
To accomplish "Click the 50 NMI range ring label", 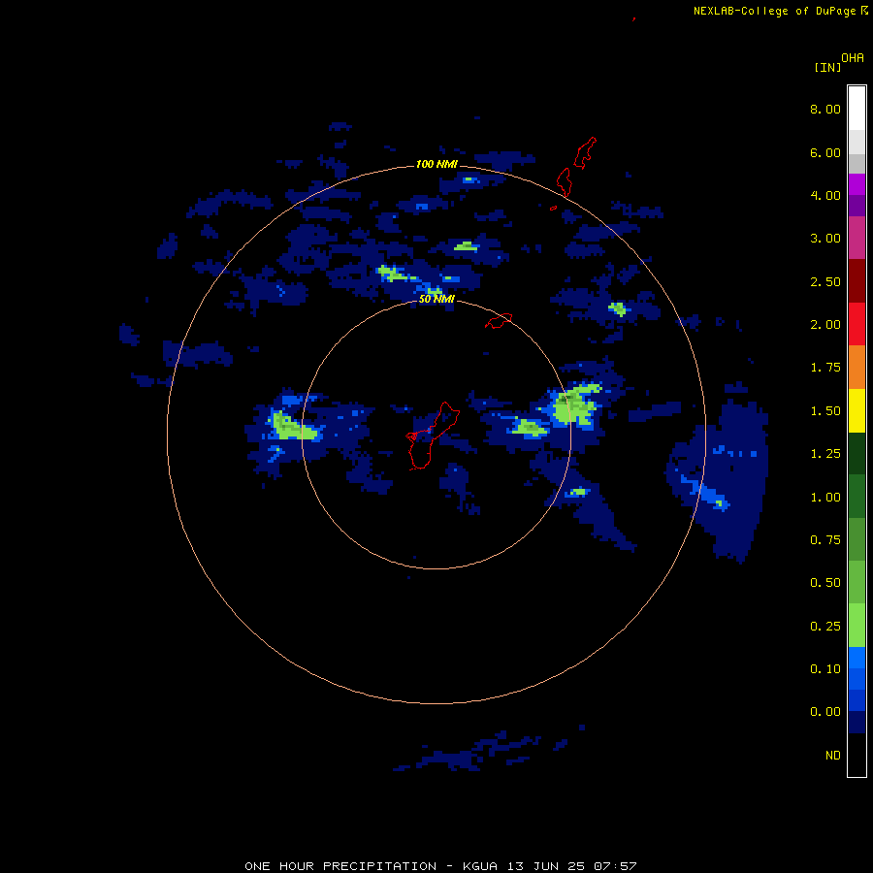I will 437,299.
